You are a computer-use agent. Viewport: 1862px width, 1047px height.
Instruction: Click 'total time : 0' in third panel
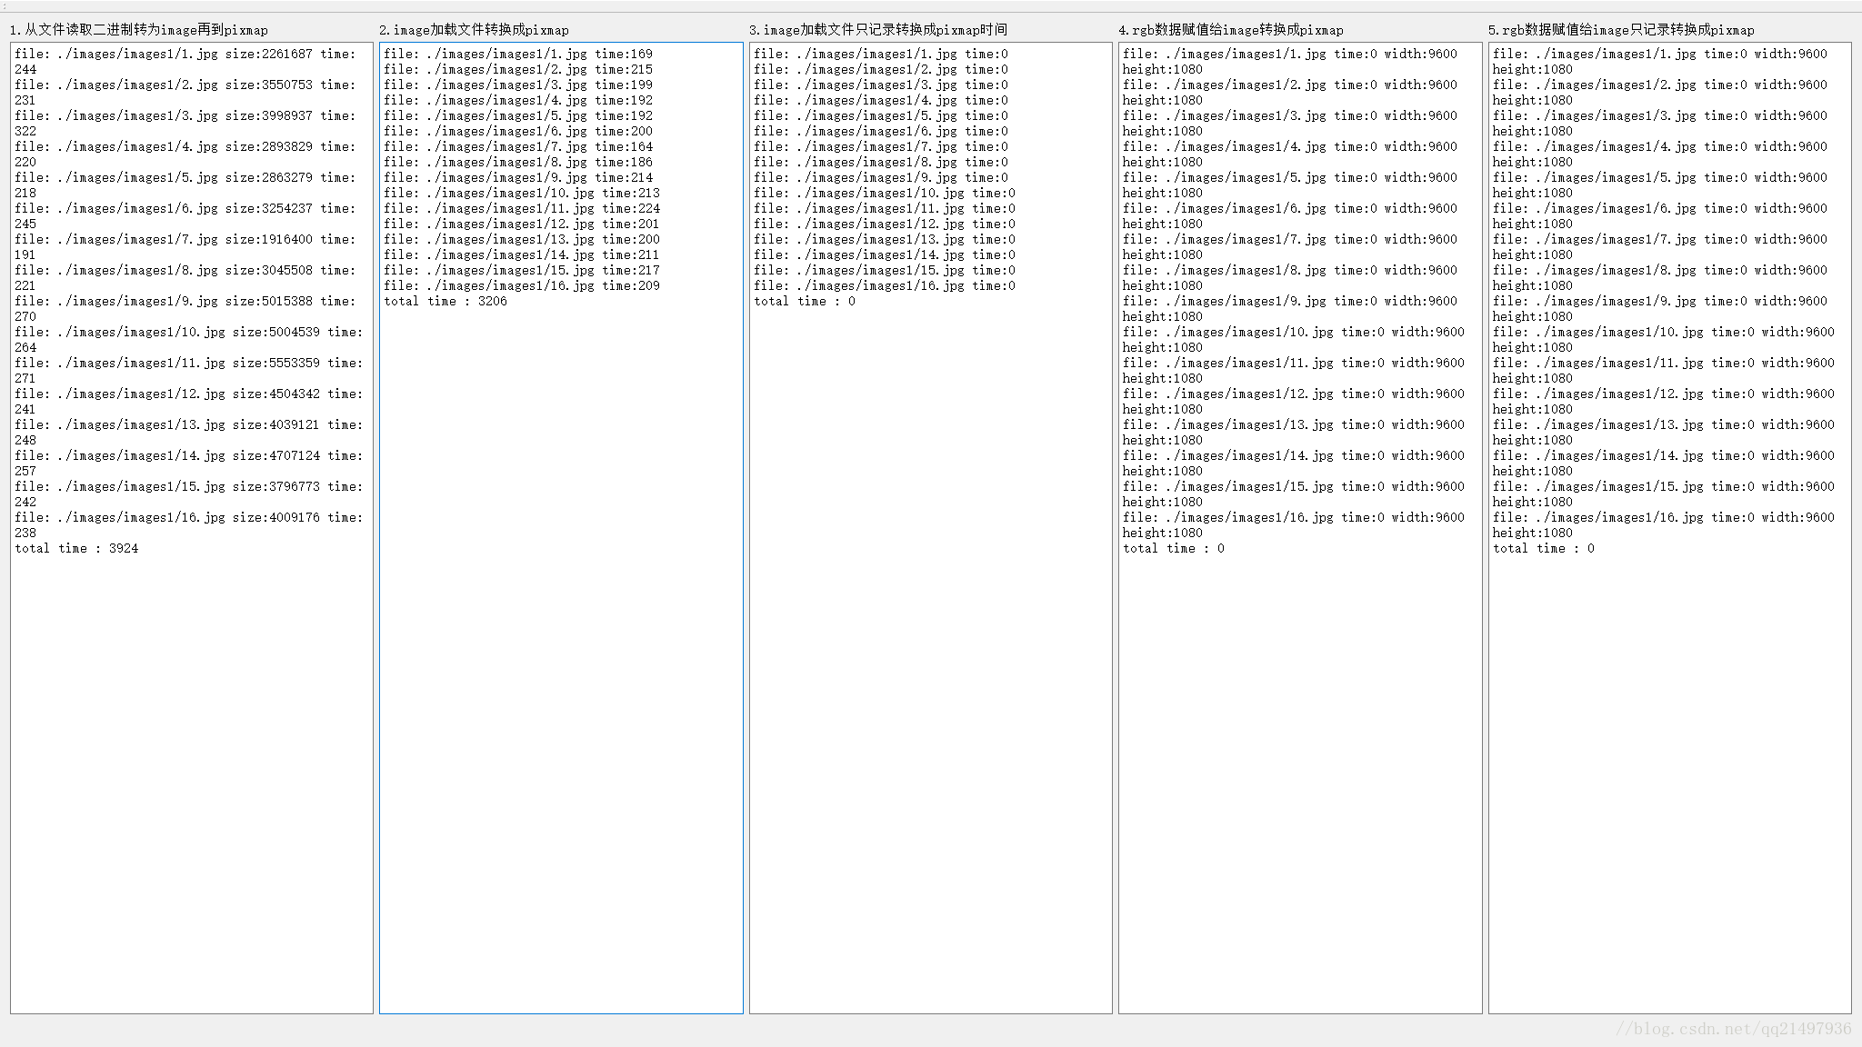coord(804,302)
